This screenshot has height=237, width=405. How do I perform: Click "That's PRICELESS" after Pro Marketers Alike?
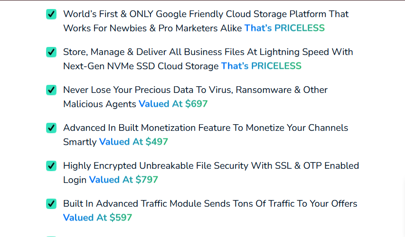tap(284, 28)
